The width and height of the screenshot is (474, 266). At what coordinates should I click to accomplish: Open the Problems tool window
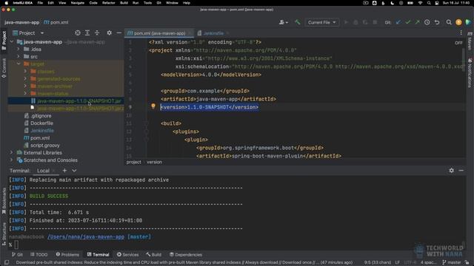(67, 254)
